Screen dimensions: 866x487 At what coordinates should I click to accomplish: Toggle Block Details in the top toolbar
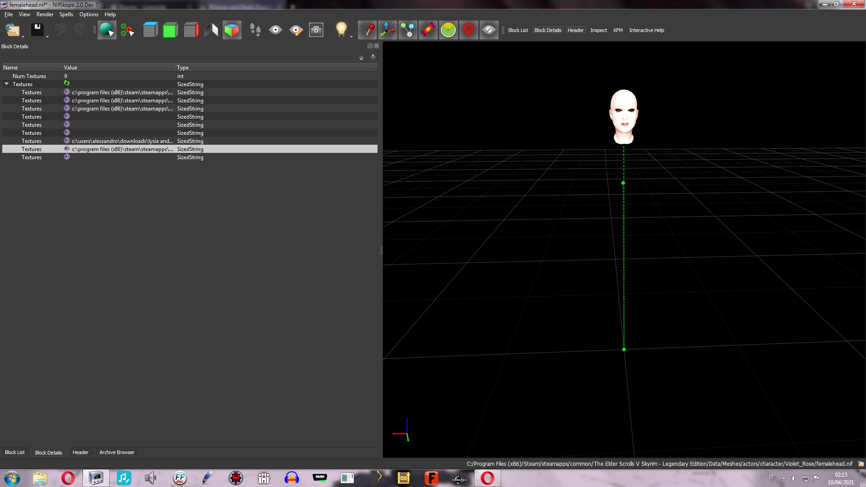(x=548, y=30)
